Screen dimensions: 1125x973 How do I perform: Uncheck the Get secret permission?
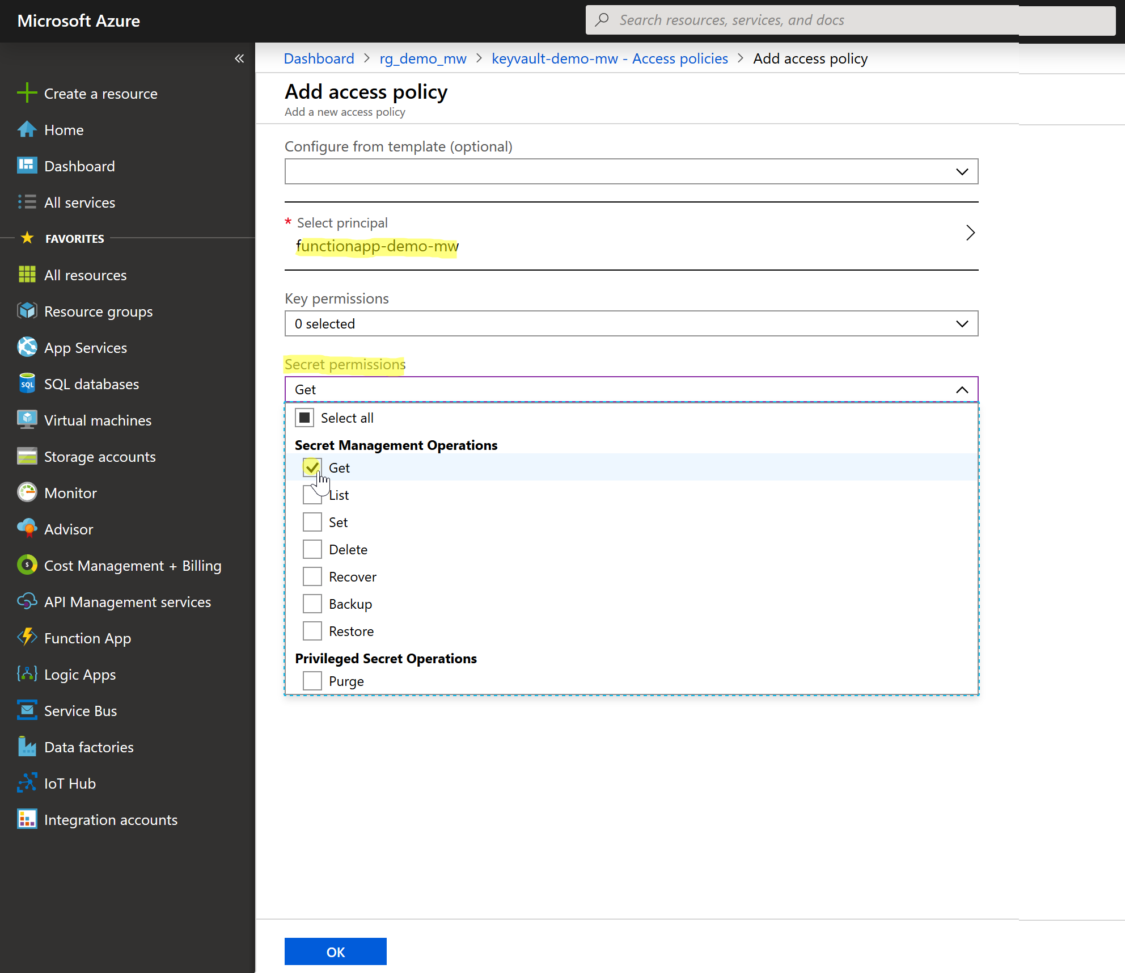click(312, 467)
